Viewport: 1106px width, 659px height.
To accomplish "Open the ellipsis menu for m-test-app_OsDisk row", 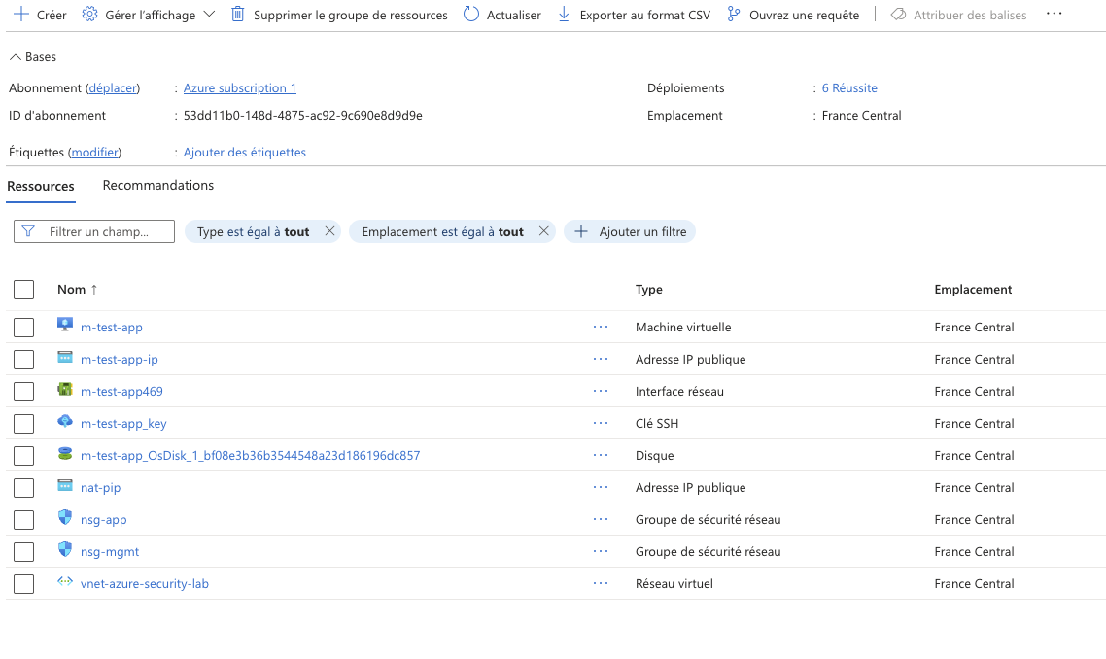I will [601, 455].
